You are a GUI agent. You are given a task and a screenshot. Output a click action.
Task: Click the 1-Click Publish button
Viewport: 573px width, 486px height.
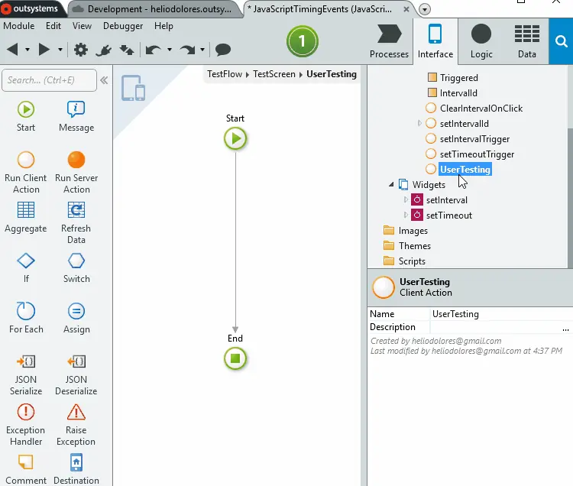point(303,41)
